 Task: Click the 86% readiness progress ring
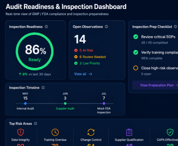35,51
